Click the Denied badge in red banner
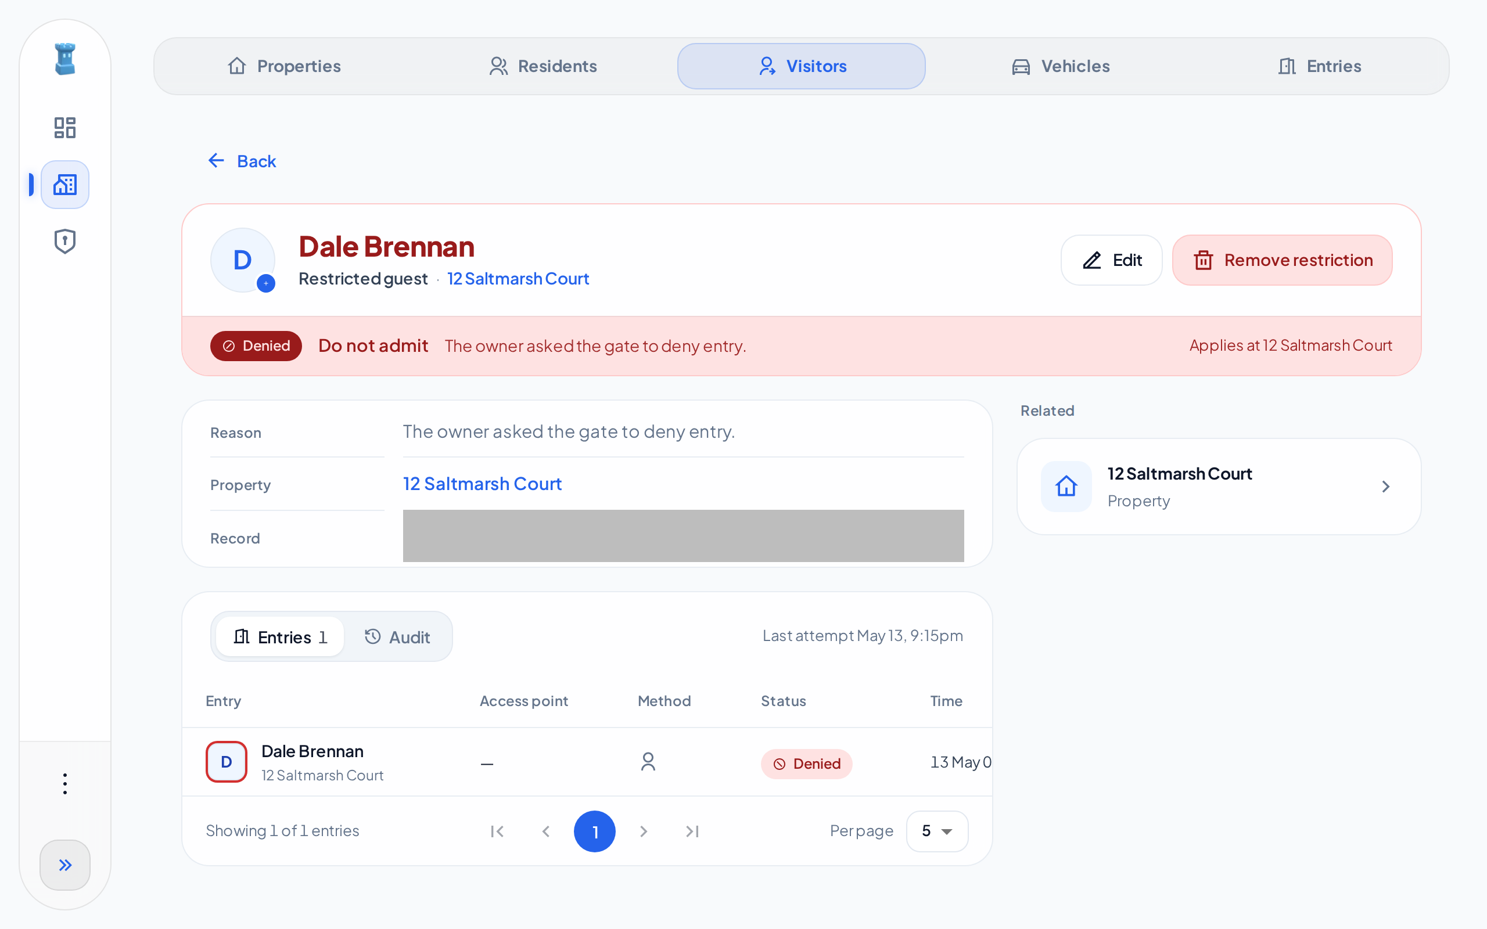 click(256, 346)
